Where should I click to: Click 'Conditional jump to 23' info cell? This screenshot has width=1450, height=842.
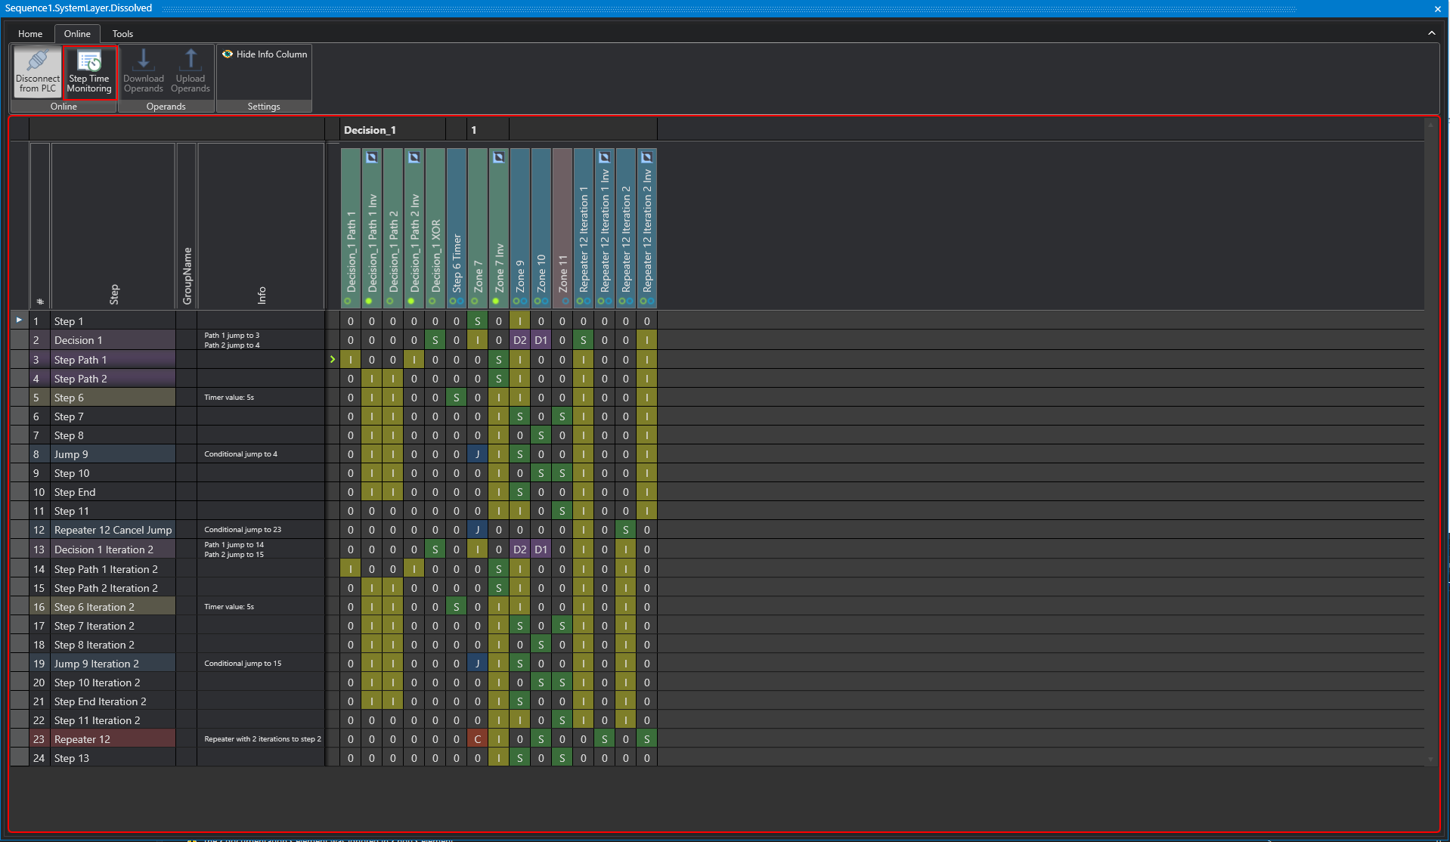262,530
